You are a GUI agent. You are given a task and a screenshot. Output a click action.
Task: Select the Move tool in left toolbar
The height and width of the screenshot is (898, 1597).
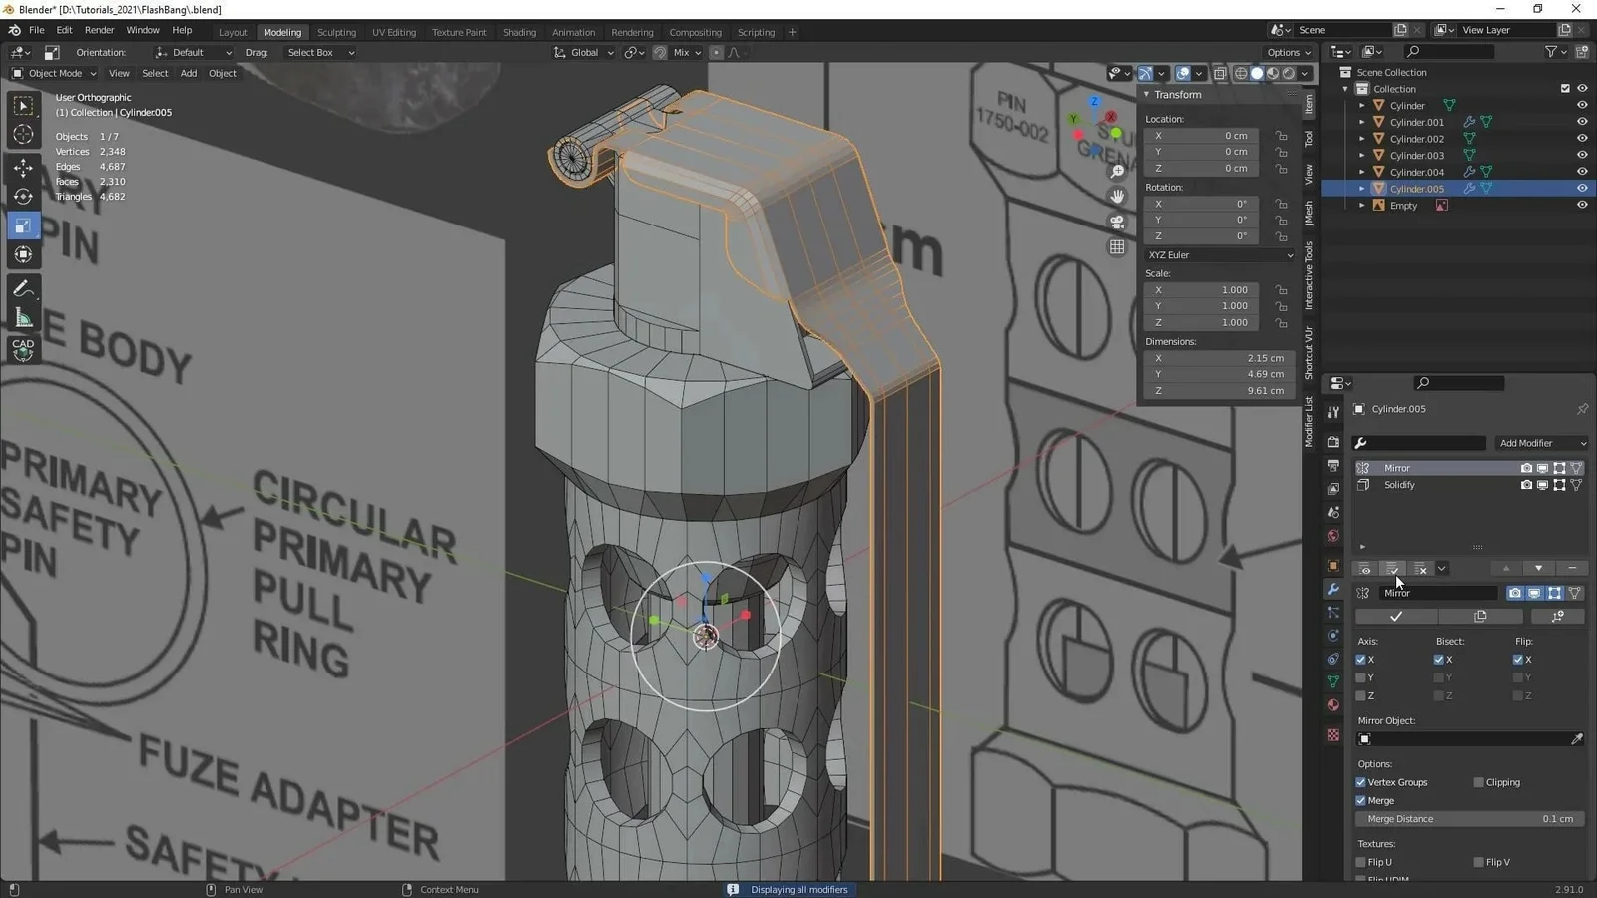(x=23, y=168)
